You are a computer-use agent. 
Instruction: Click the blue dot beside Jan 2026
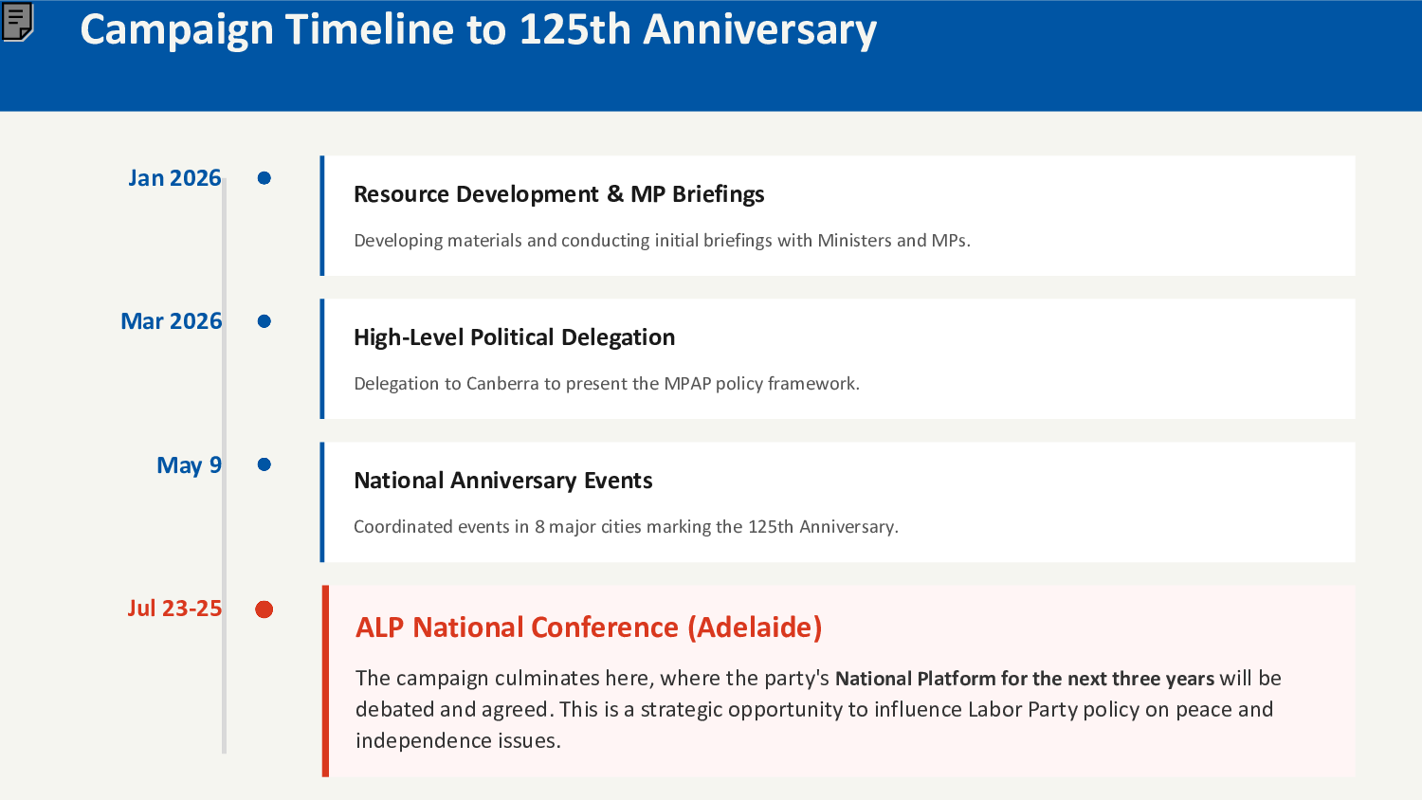click(x=264, y=178)
